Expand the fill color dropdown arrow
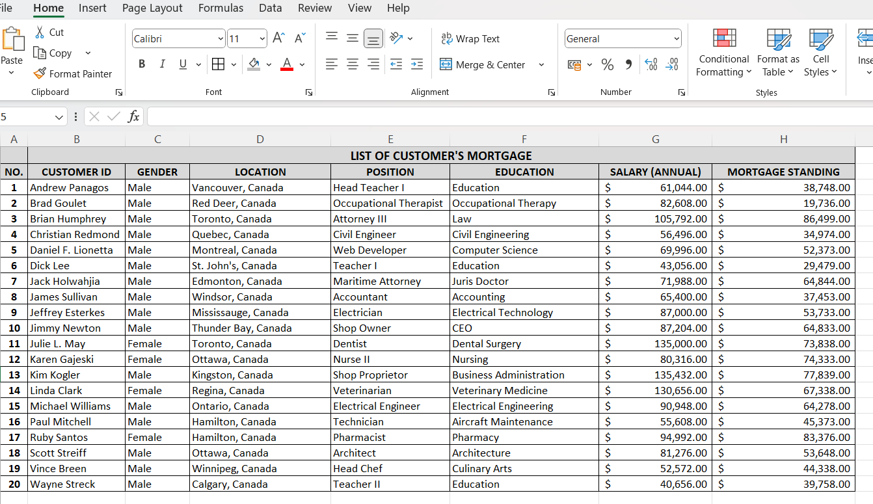Screen dimensions: 873x504 pyautogui.click(x=269, y=64)
